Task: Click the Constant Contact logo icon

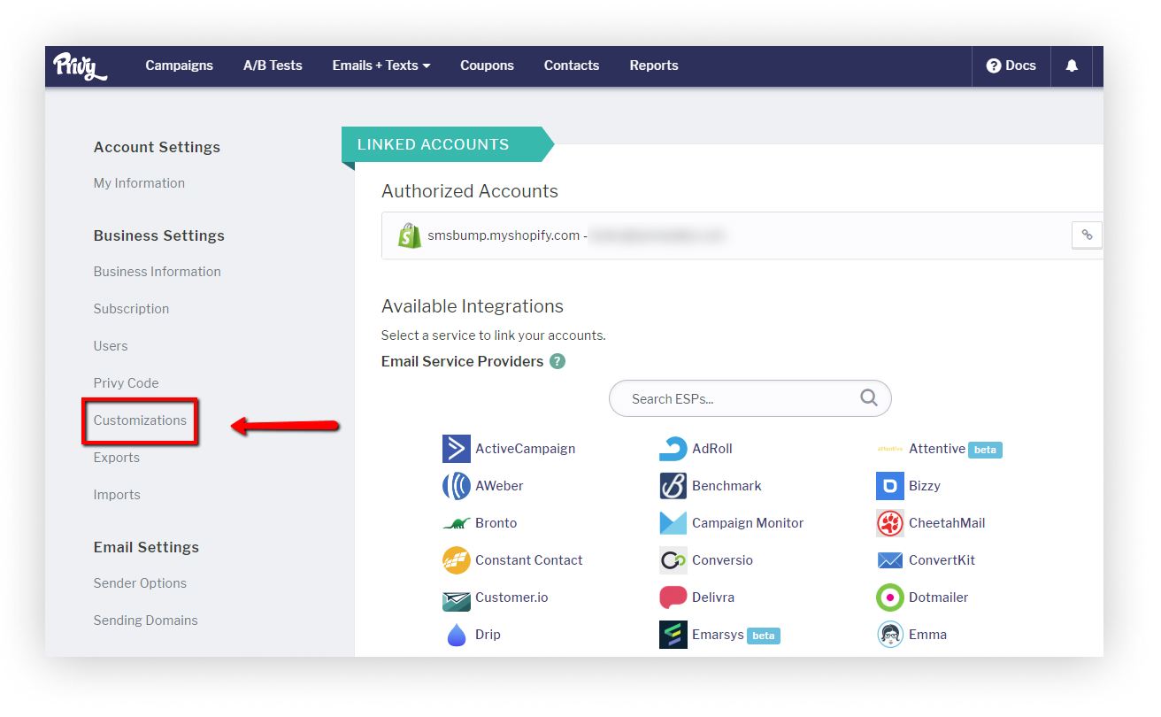Action: [457, 560]
